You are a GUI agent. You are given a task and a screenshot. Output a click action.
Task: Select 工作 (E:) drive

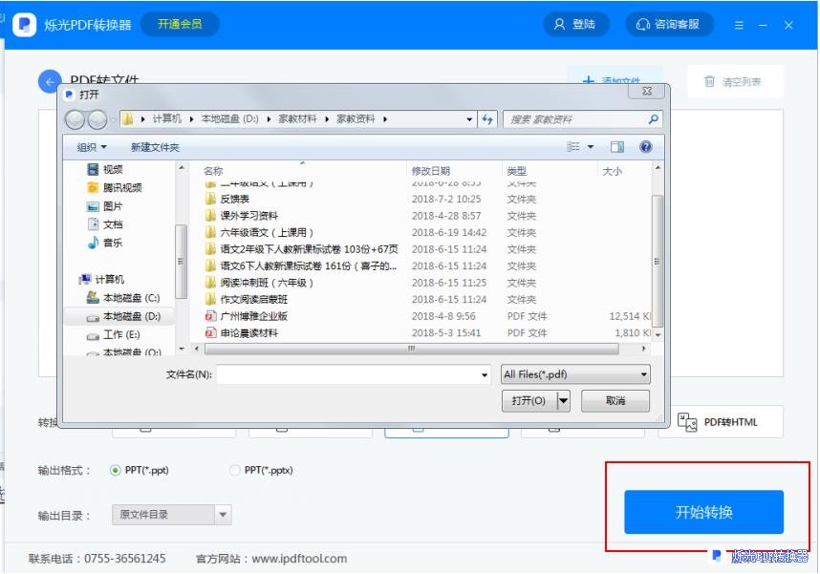114,334
